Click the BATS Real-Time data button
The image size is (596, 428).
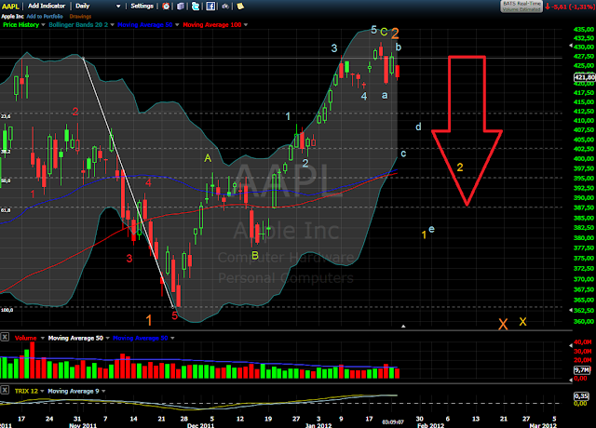[521, 7]
